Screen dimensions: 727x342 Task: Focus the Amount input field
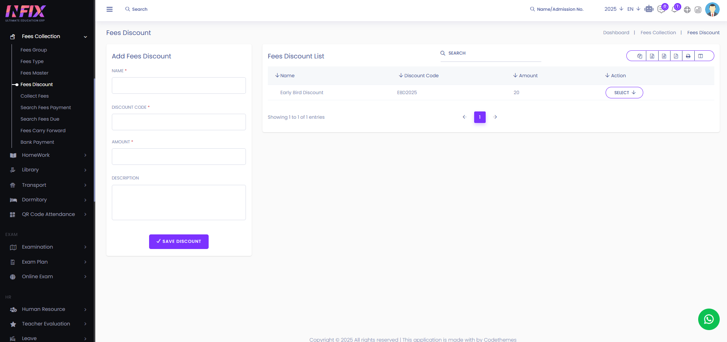pos(179,156)
